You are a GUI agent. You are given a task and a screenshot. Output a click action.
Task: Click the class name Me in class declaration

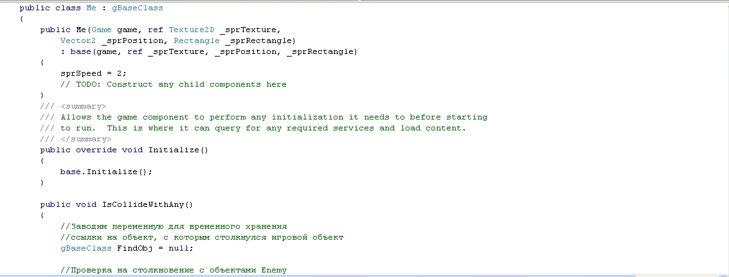click(91, 8)
